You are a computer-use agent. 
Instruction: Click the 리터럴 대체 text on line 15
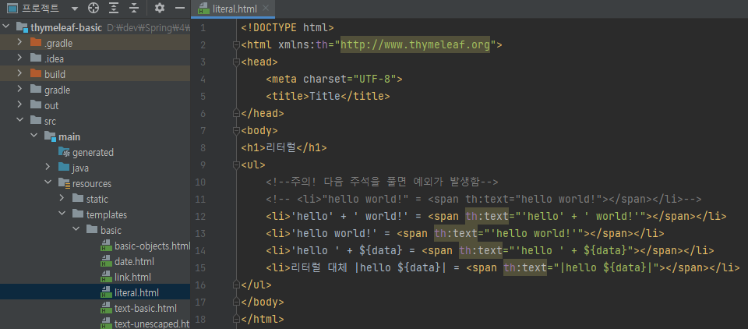319,268
